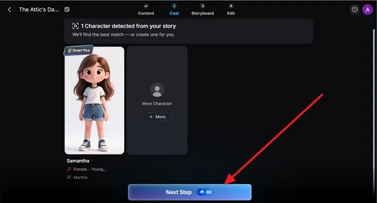Click the We'll find the best match subtitle
Image resolution: width=377 pixels, height=203 pixels.
pyautogui.click(x=123, y=35)
